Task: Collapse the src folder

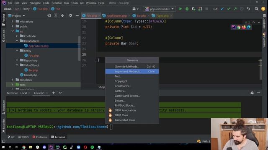Action: click(12, 31)
